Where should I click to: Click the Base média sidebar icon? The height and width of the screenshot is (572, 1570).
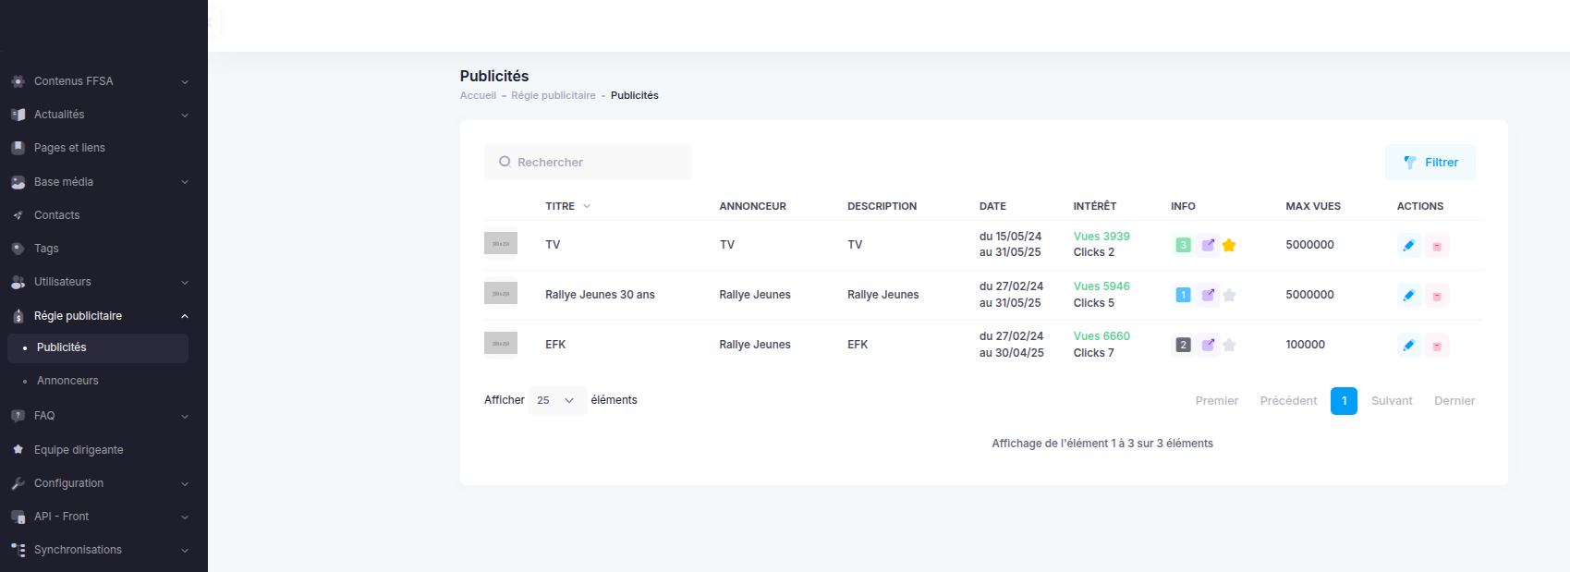tap(18, 182)
